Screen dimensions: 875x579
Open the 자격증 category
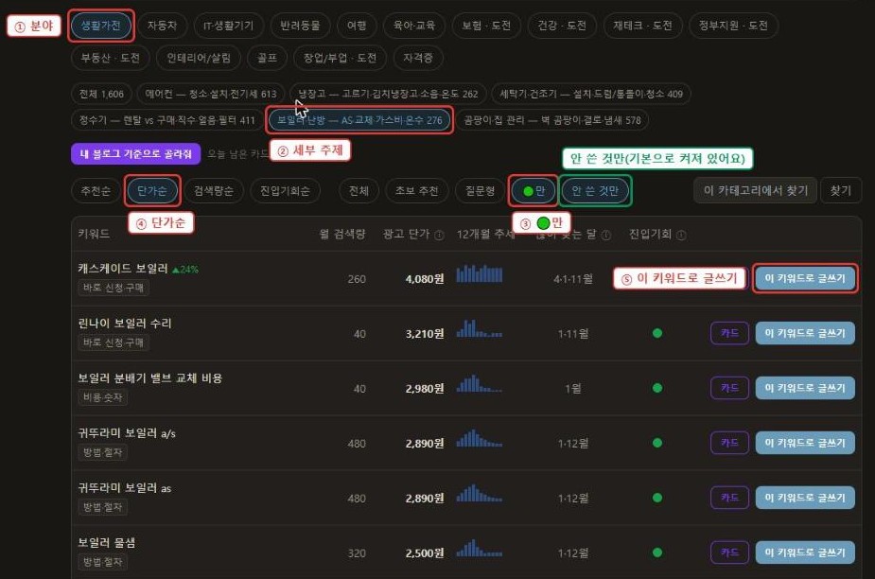(418, 58)
